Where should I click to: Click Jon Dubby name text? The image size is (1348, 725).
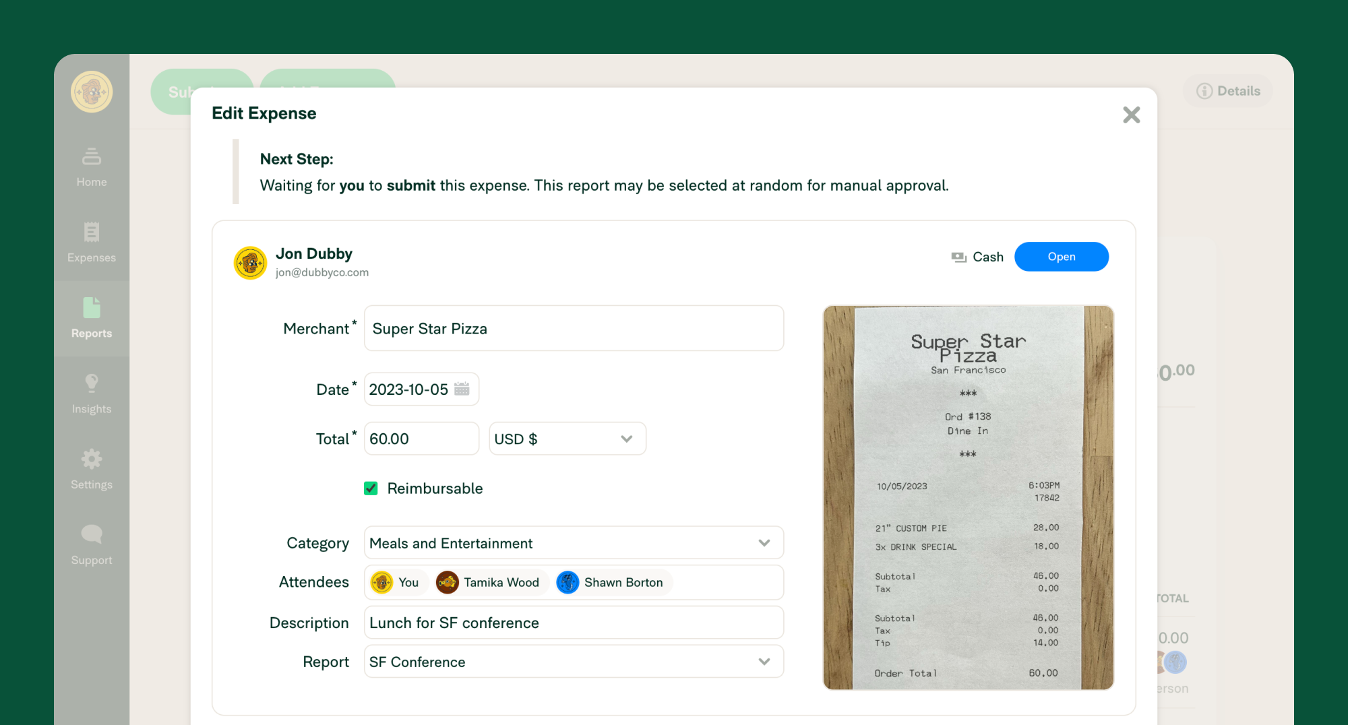coord(313,253)
